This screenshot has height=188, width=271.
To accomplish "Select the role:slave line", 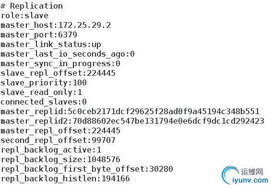I will tap(24, 16).
